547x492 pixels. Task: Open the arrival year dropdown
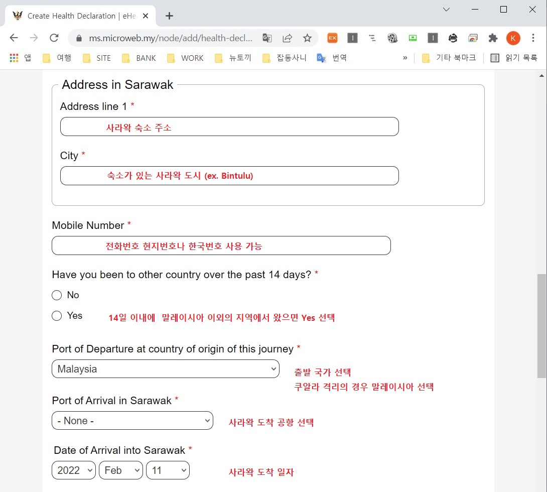(x=74, y=470)
